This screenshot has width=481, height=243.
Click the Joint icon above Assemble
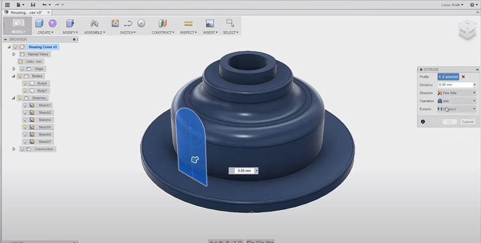point(94,23)
